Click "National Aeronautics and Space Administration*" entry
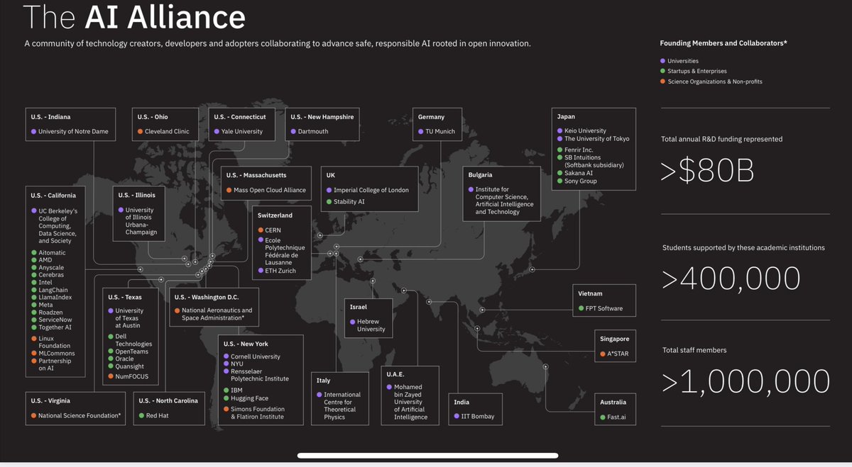The width and height of the screenshot is (852, 467). pos(217,315)
